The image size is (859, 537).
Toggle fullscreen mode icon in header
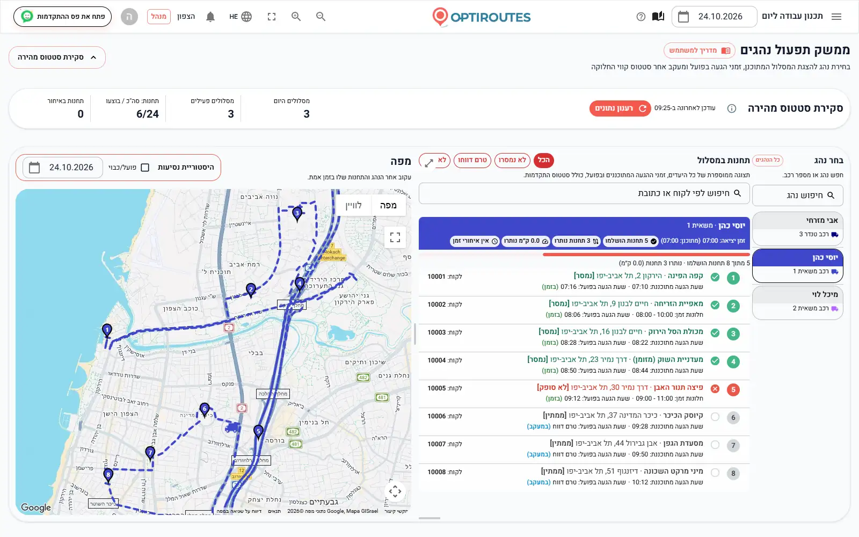(272, 17)
